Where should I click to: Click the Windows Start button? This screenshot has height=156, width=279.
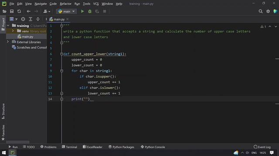(4, 153)
